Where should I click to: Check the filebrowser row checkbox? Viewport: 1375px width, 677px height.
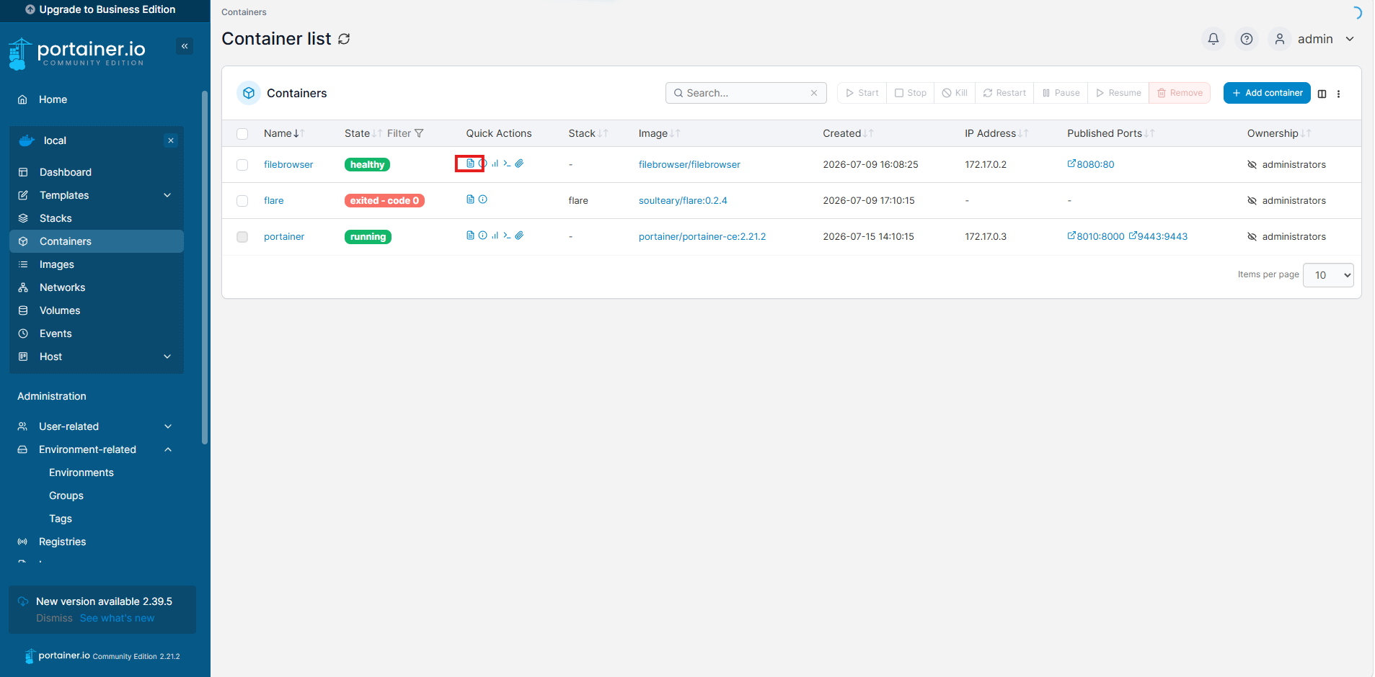coord(242,165)
